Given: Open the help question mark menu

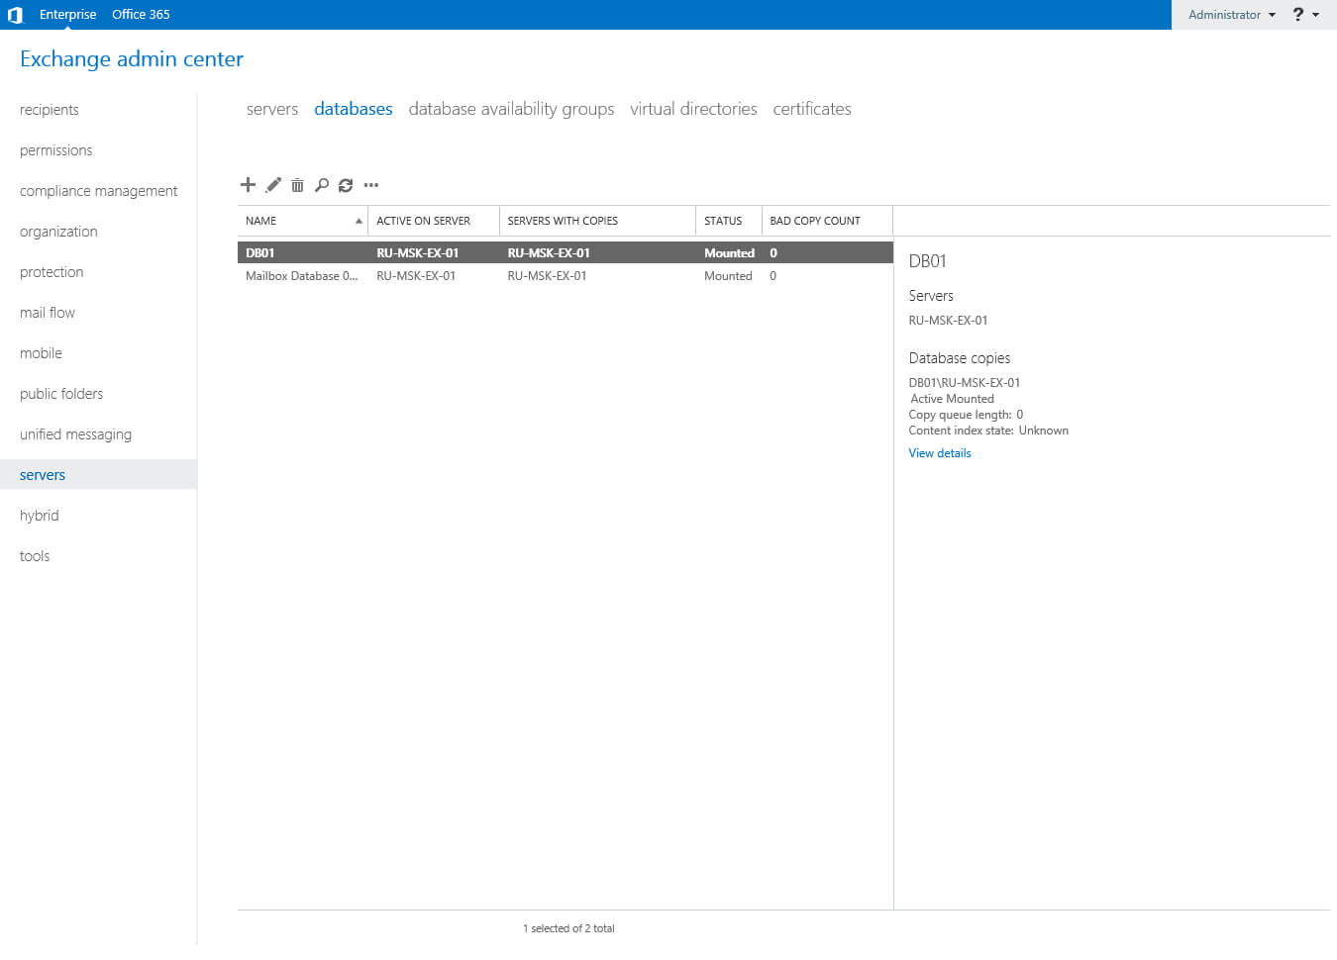Looking at the screenshot, I should point(1305,14).
